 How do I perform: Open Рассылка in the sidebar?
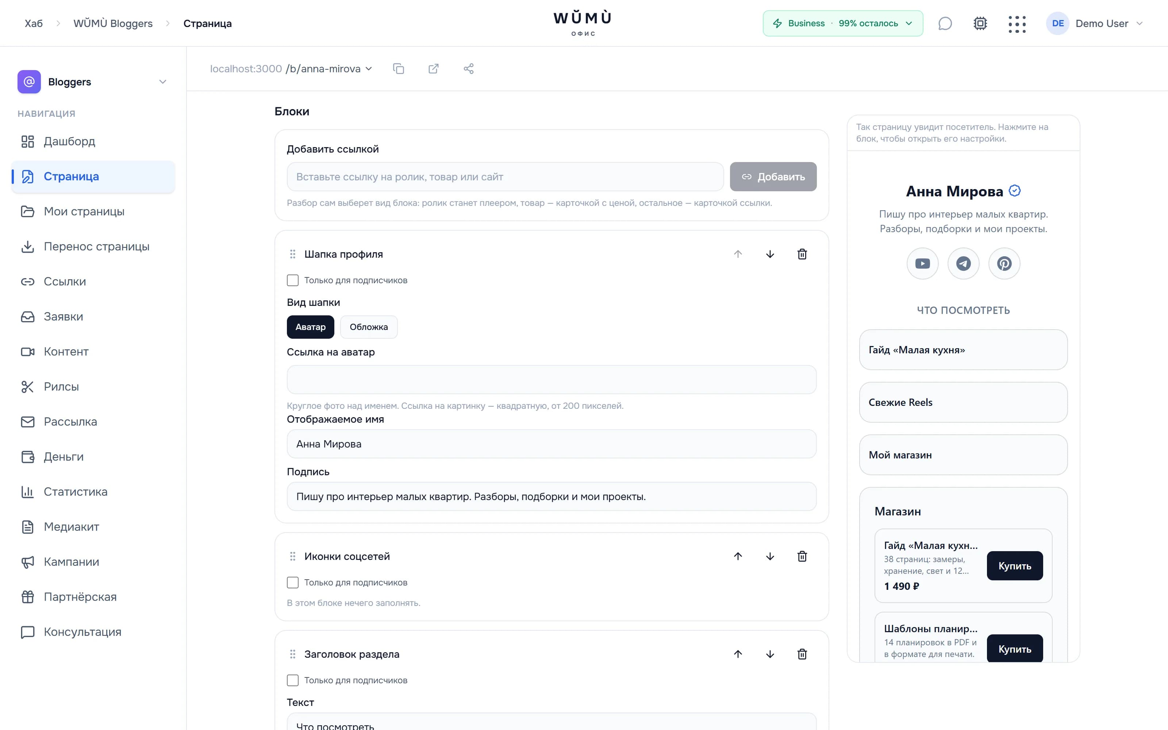tap(93, 422)
